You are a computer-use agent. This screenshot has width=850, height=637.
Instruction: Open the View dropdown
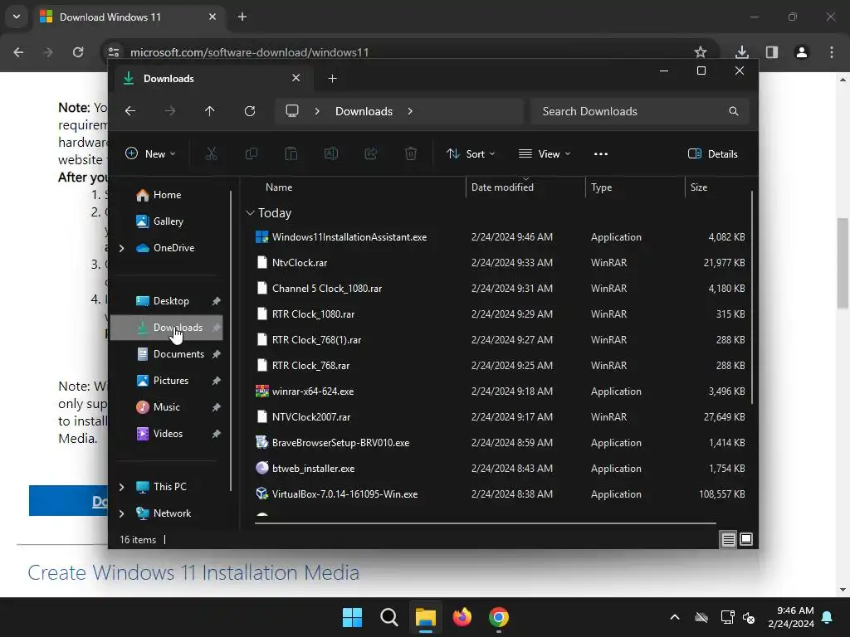545,153
